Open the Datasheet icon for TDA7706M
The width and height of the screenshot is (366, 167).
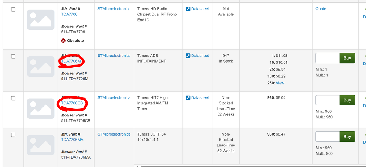click(x=188, y=56)
